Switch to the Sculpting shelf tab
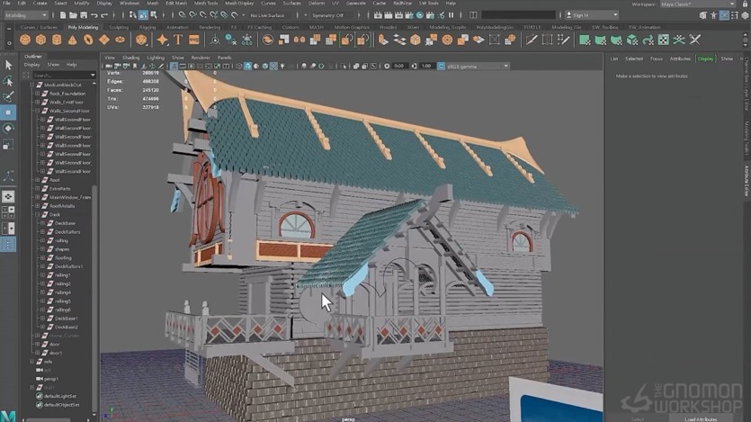 [119, 27]
